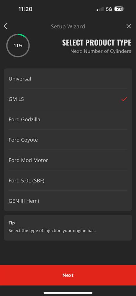Close the Setup Wizard with the X icon

pos(128,26)
